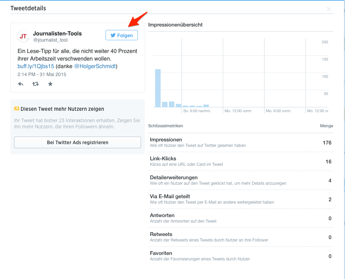Click the JT profile avatar

tap(23, 36)
